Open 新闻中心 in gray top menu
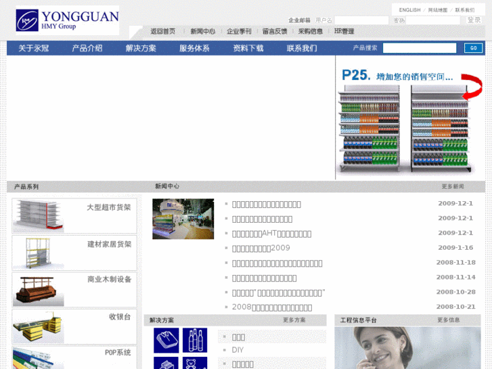Screen dimensions: 492x369 (203, 31)
